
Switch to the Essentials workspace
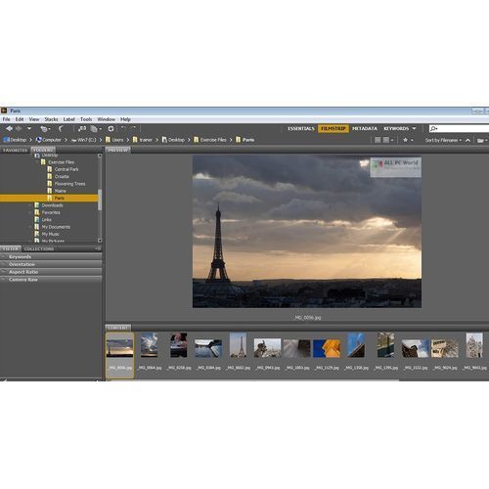click(301, 128)
